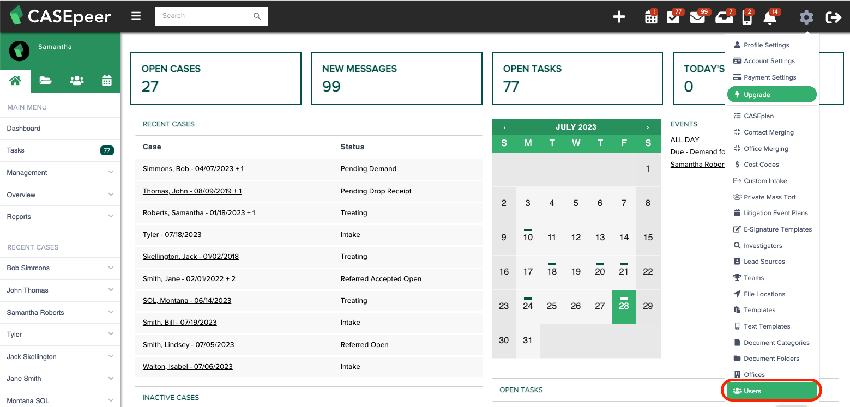Open the calendar icon with alert badge
This screenshot has width=850, height=407.
tap(651, 16)
